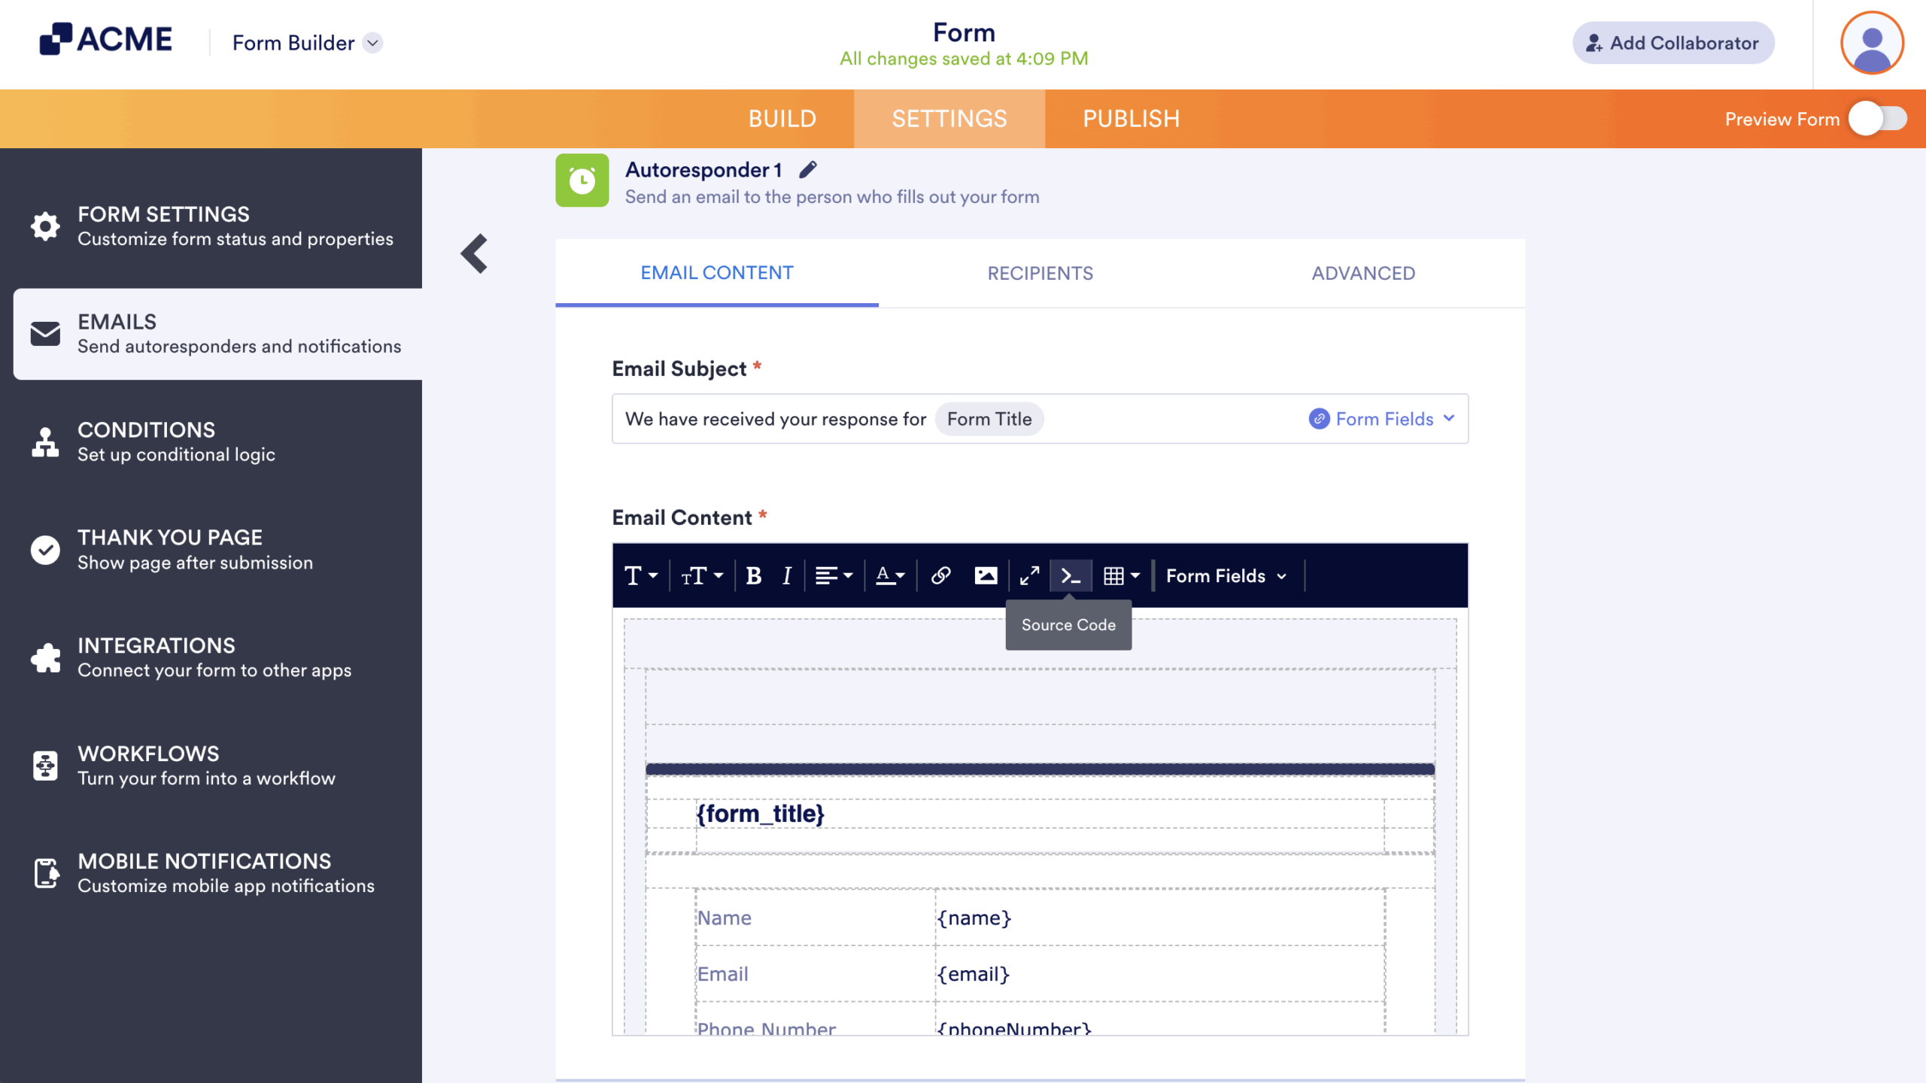Click the Add Collaborator button
1926x1083 pixels.
[x=1673, y=43]
